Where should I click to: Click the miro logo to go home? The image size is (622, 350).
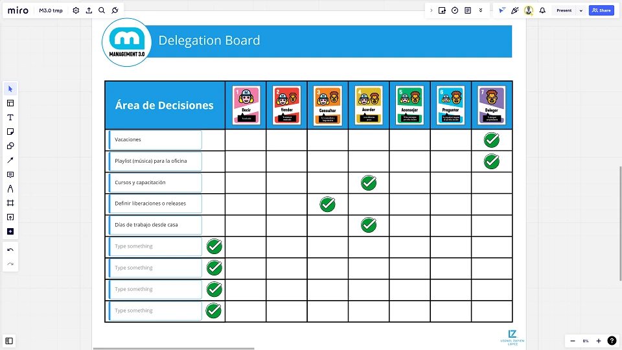(18, 10)
